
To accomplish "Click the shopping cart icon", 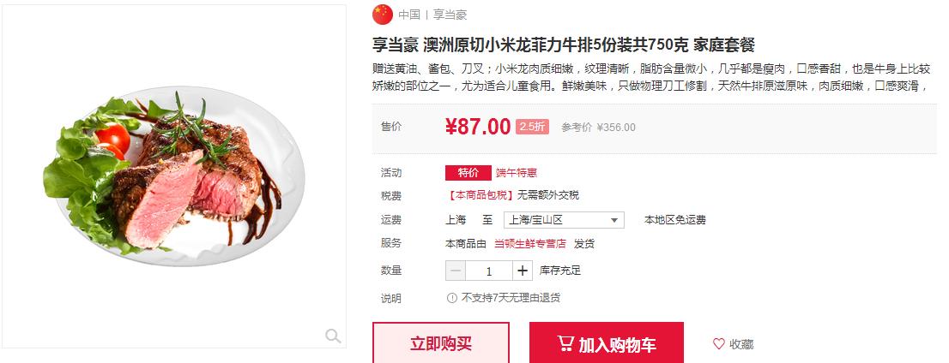I will 565,343.
